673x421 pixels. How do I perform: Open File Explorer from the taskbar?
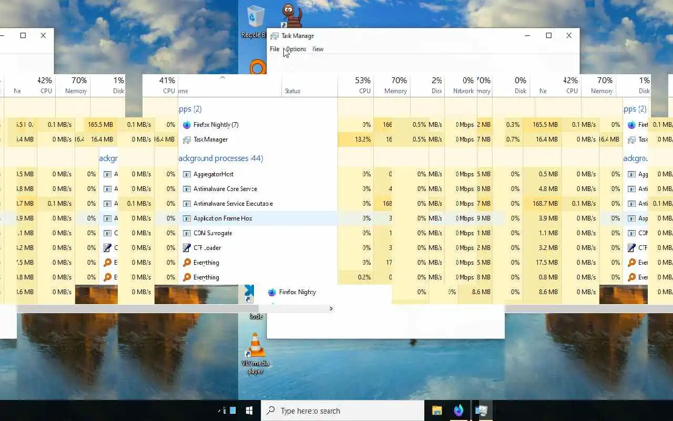click(437, 410)
